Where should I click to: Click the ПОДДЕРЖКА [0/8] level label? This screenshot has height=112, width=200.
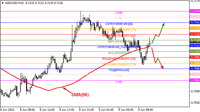point(119,70)
